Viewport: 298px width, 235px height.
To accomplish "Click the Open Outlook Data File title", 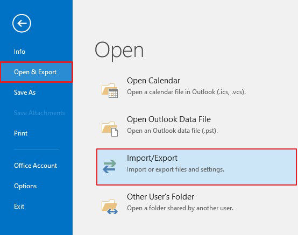I will click(169, 119).
